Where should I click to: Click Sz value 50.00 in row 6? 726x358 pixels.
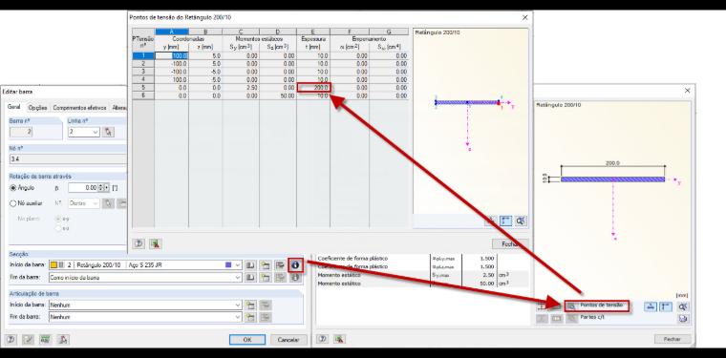click(x=277, y=95)
